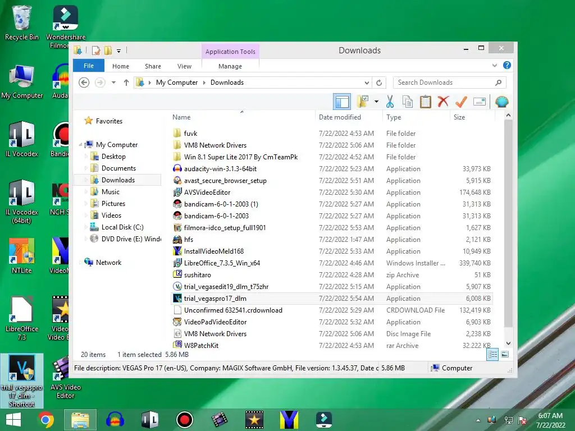575x431 pixels.
Task: Open the Manage ribbon tab
Action: pyautogui.click(x=230, y=66)
